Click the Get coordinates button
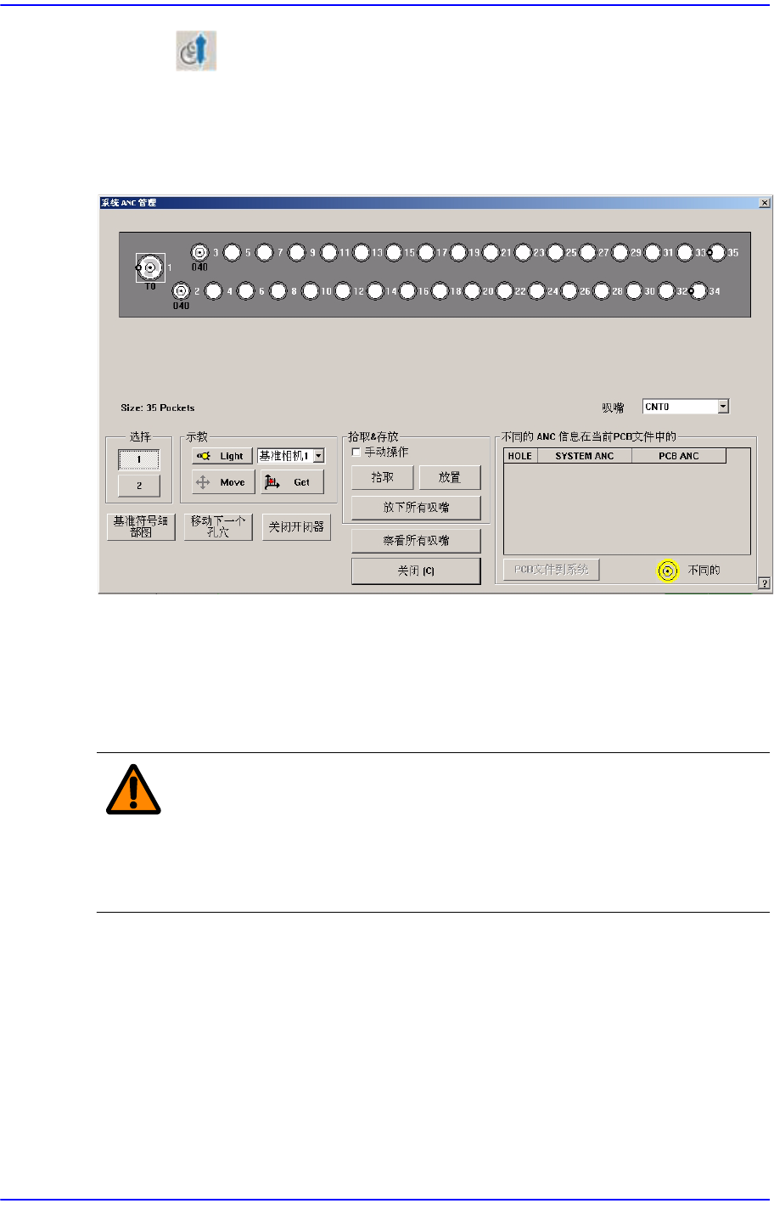 coord(290,482)
